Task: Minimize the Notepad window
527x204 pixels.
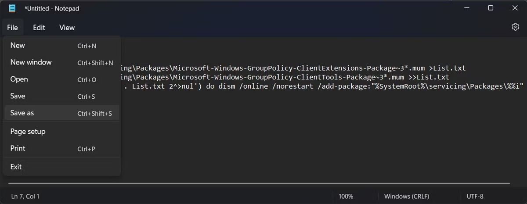Action: 467,8
